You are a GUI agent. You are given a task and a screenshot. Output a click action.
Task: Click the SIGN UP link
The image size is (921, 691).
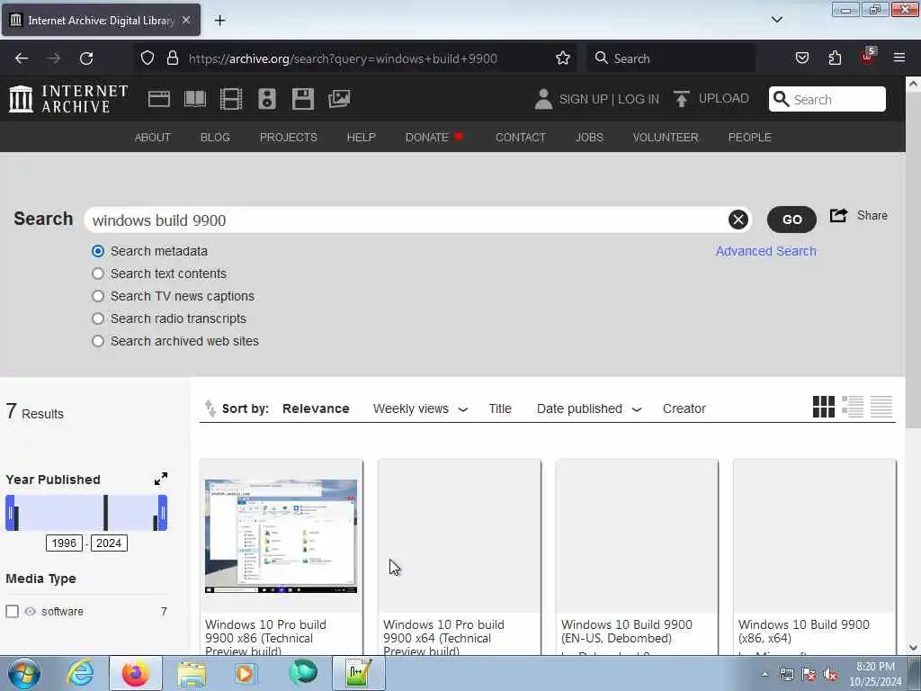[583, 99]
